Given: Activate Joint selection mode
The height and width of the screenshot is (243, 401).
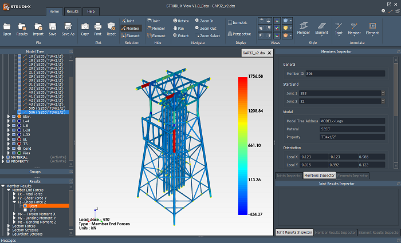Looking at the screenshot, I should (128, 21).
